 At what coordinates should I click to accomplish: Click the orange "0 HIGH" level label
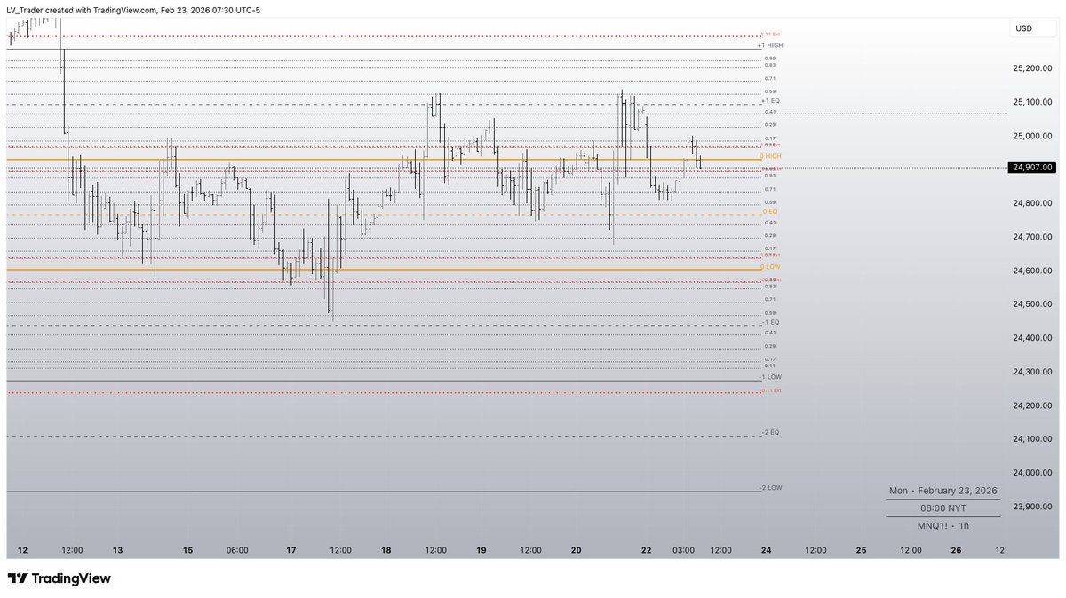(769, 156)
